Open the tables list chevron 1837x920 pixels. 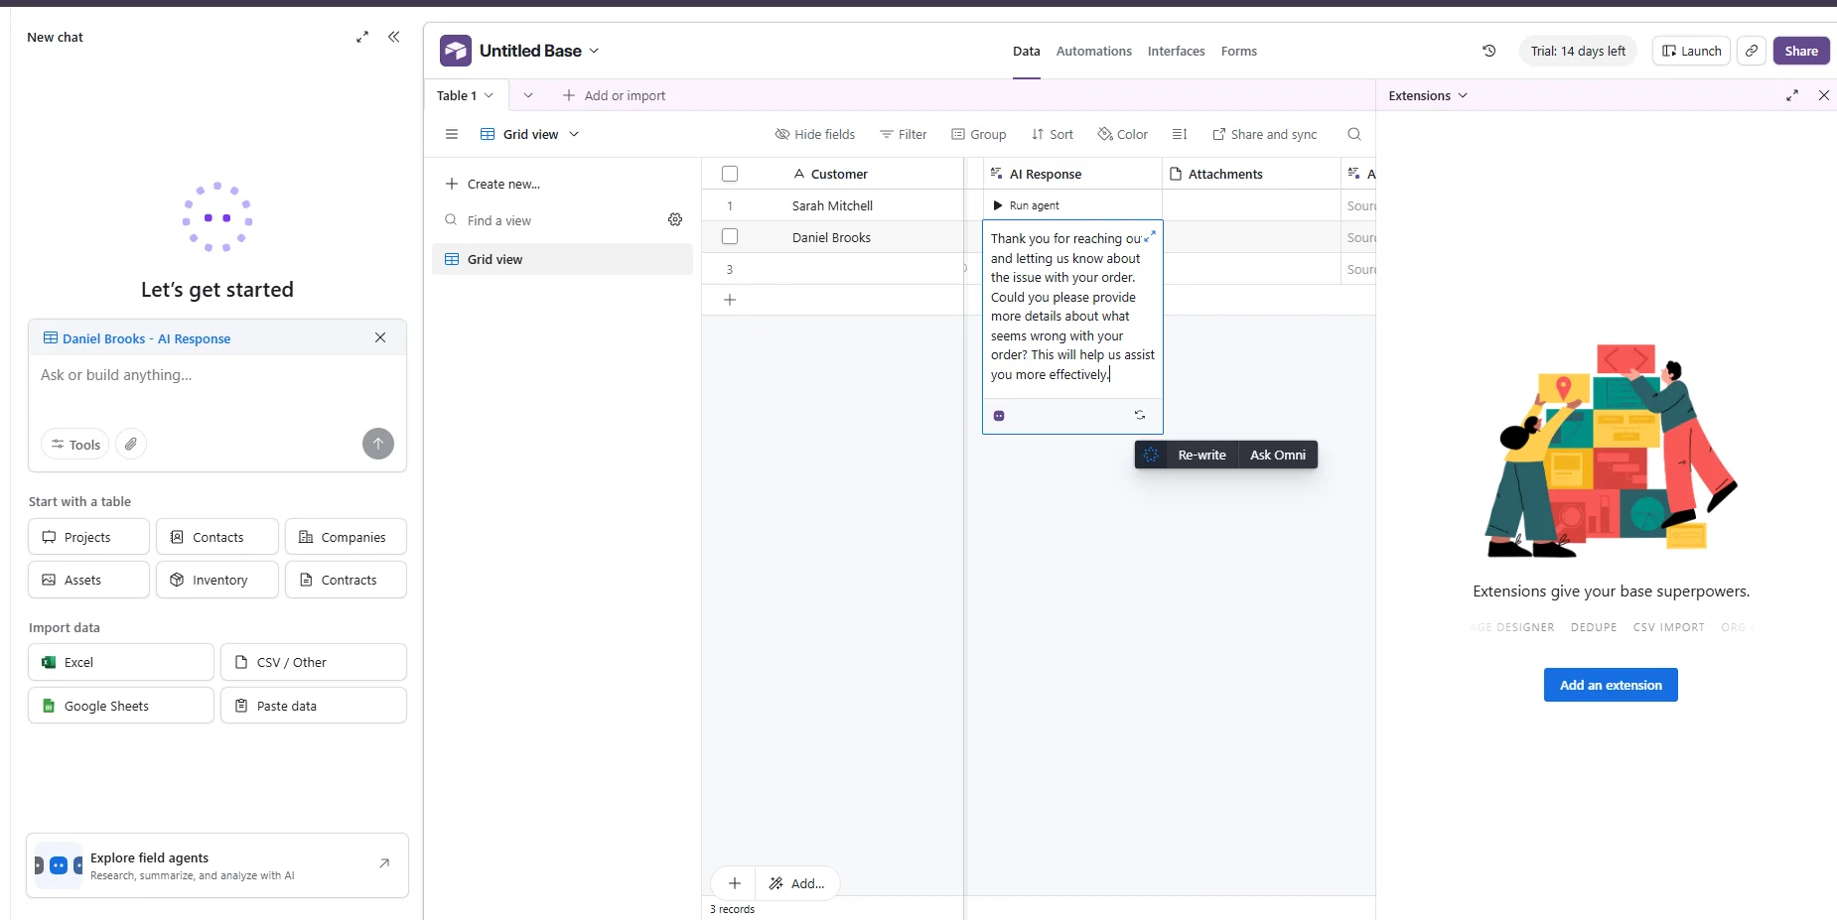click(528, 95)
